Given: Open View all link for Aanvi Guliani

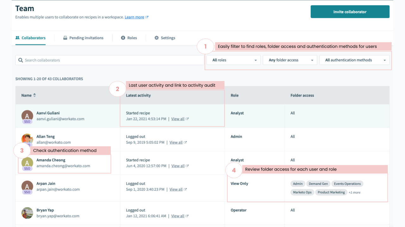Looking at the screenshot, I should [x=178, y=119].
